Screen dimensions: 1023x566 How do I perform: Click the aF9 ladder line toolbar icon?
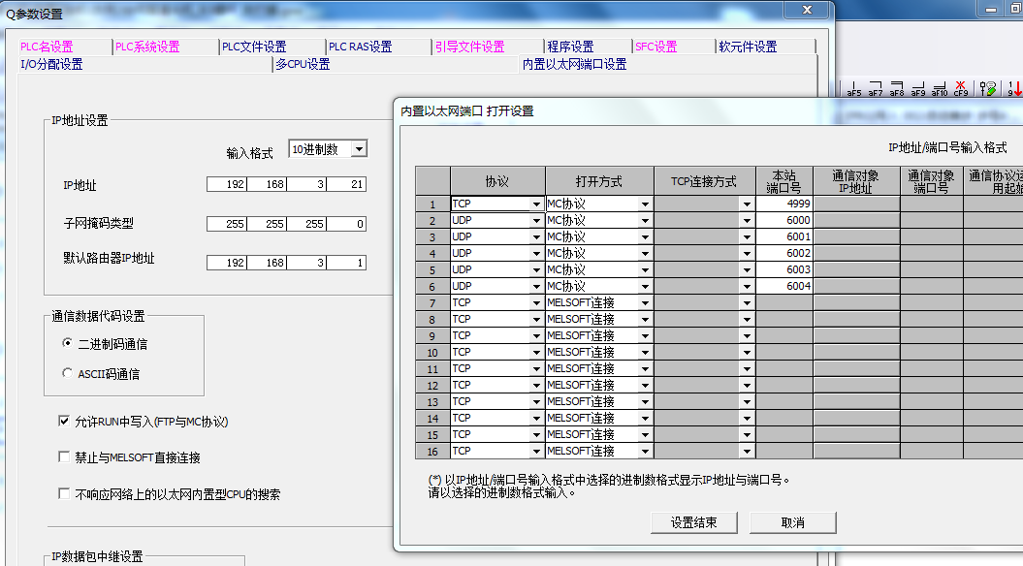[x=918, y=89]
